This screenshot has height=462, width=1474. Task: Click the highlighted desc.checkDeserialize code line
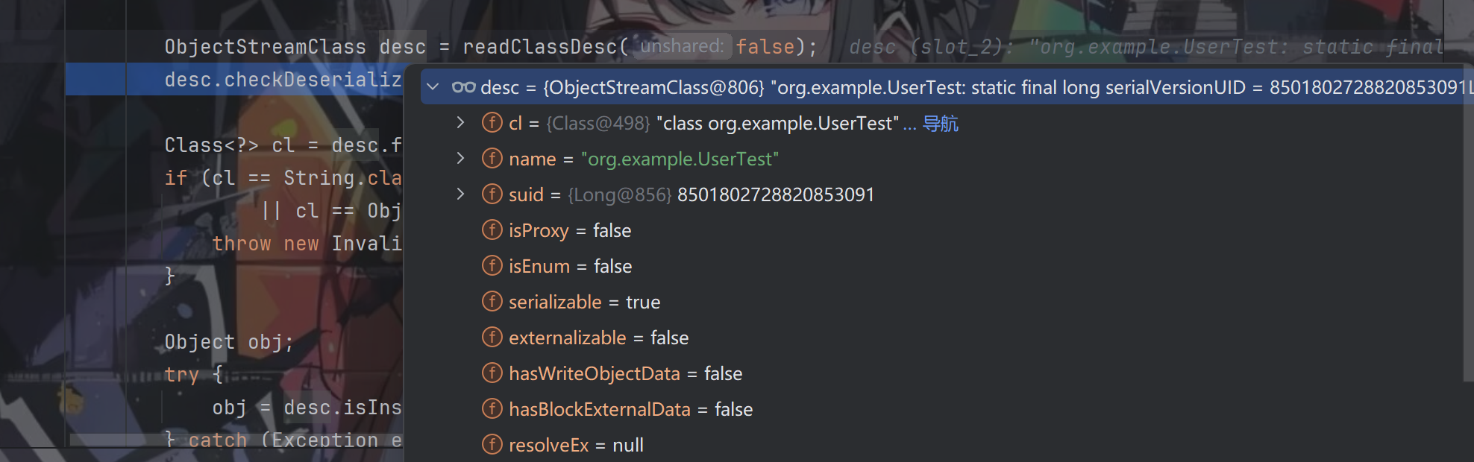pyautogui.click(x=282, y=80)
